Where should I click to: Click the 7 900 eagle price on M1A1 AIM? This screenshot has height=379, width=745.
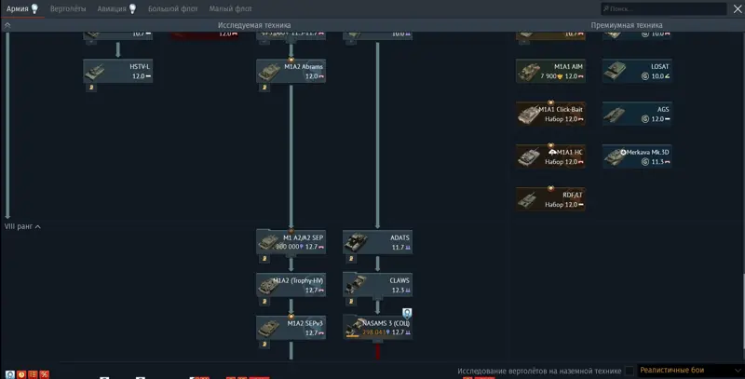pyautogui.click(x=551, y=76)
